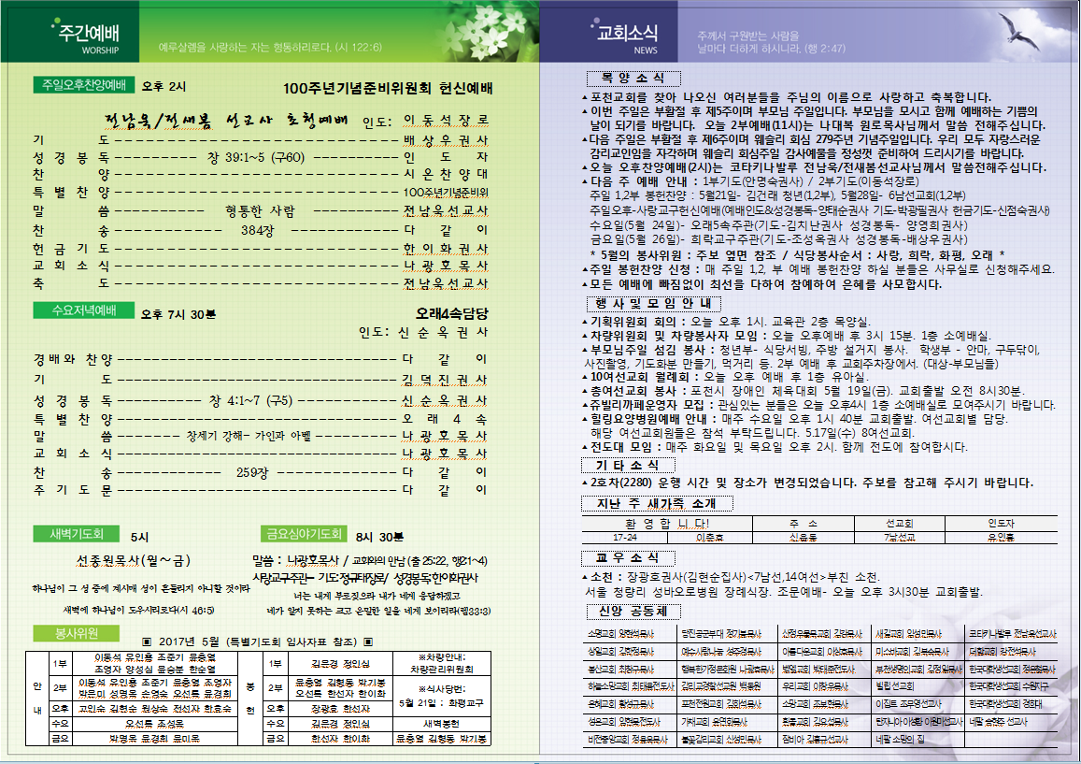Select the text '선종원목사(월~금)'
This screenshot has height=764, width=1081.
point(133,560)
